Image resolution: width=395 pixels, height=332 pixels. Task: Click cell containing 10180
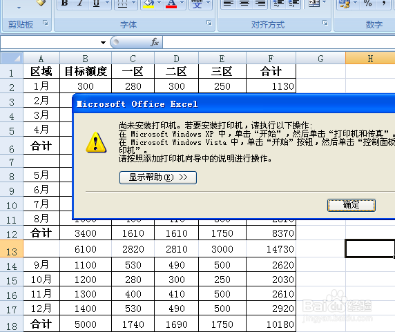tap(271, 324)
